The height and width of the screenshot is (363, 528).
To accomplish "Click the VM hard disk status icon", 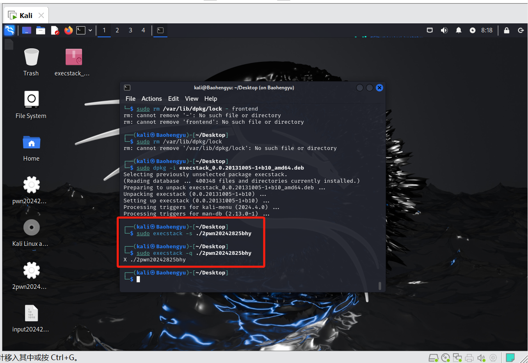I will [x=433, y=358].
